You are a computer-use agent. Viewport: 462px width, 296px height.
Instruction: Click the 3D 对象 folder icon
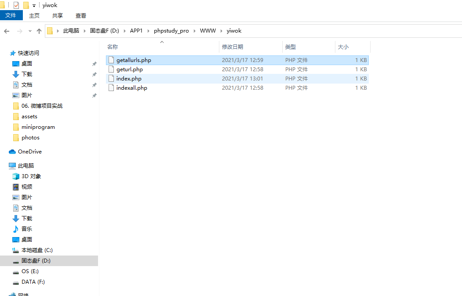pyautogui.click(x=16, y=176)
